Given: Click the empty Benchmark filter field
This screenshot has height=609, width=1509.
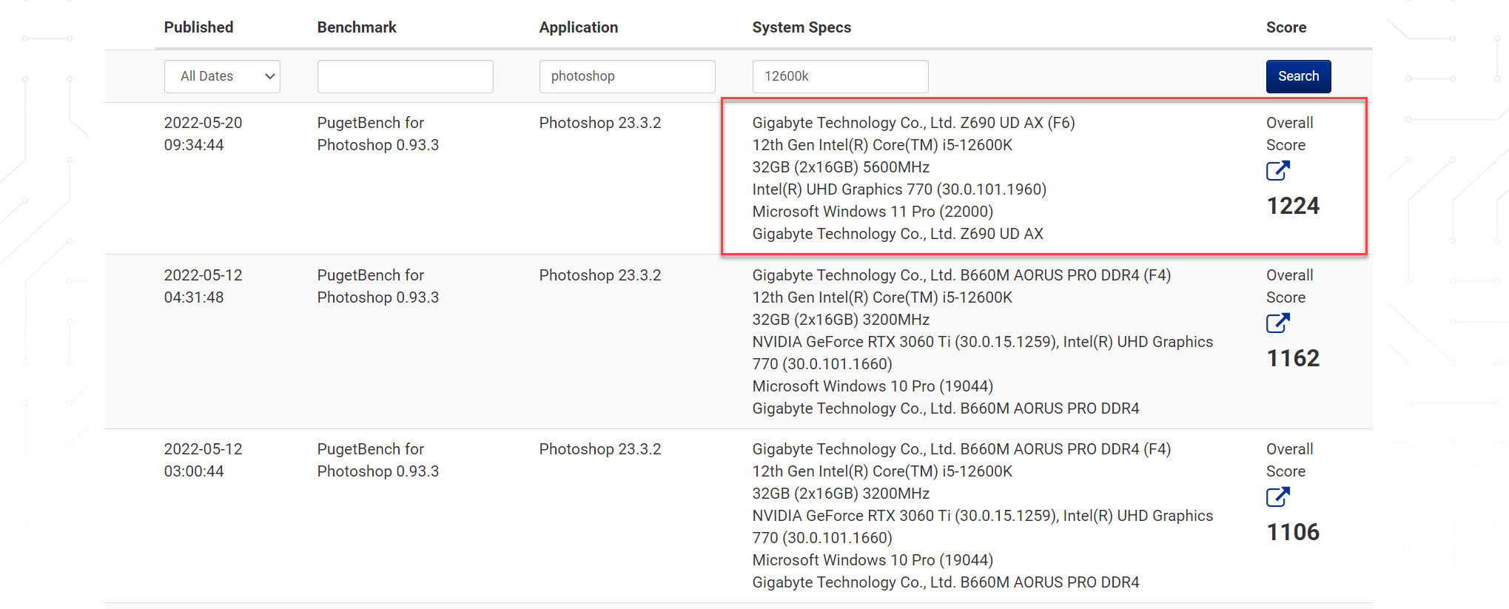Looking at the screenshot, I should (405, 76).
